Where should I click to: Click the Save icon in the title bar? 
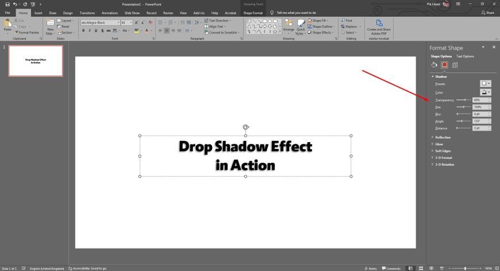[7, 5]
